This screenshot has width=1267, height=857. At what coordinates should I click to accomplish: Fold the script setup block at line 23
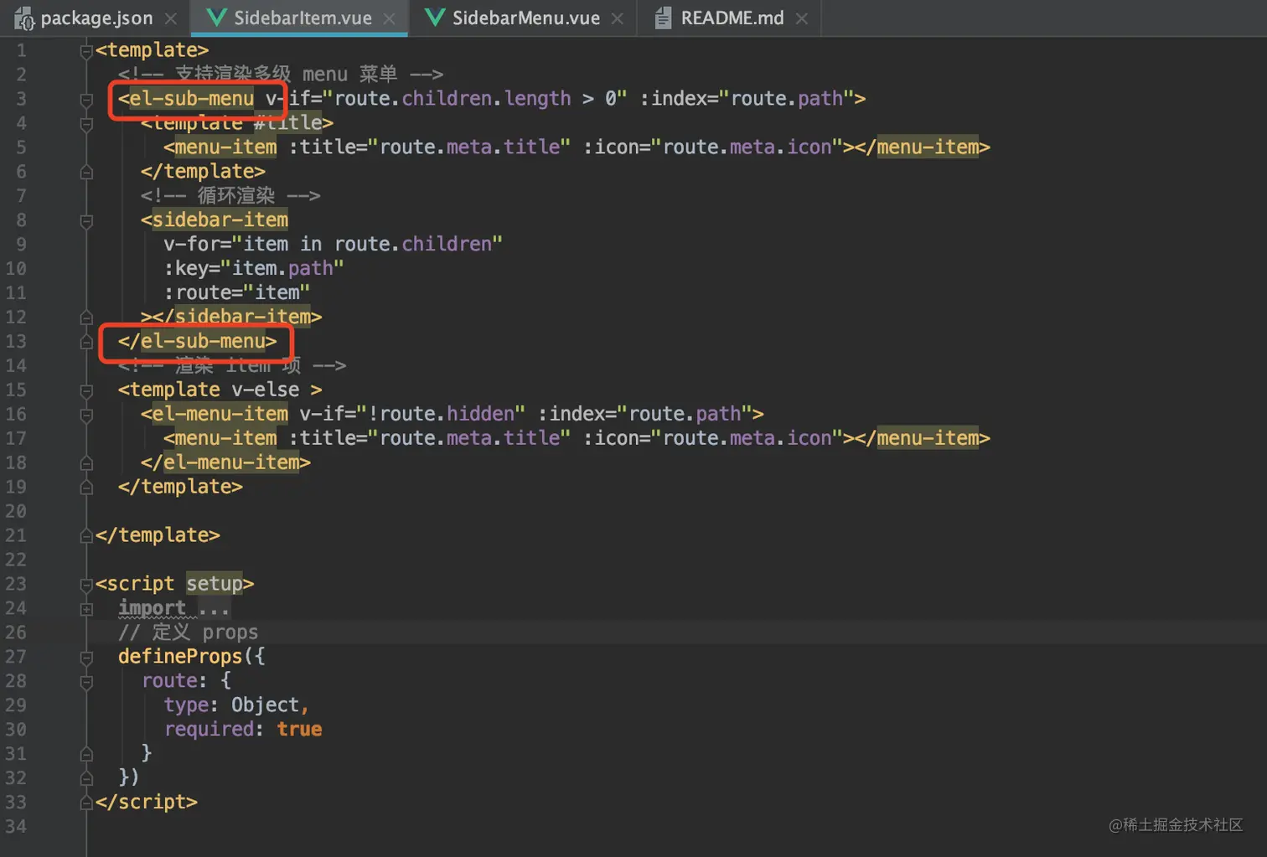click(x=86, y=585)
